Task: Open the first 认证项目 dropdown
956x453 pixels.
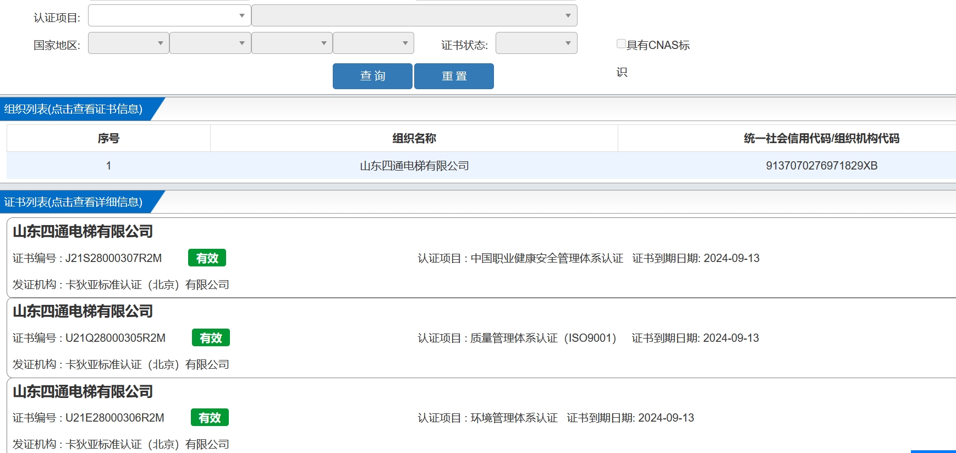Action: coord(169,15)
